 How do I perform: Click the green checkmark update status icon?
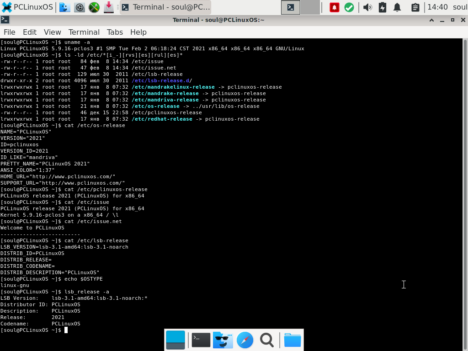[x=349, y=7]
